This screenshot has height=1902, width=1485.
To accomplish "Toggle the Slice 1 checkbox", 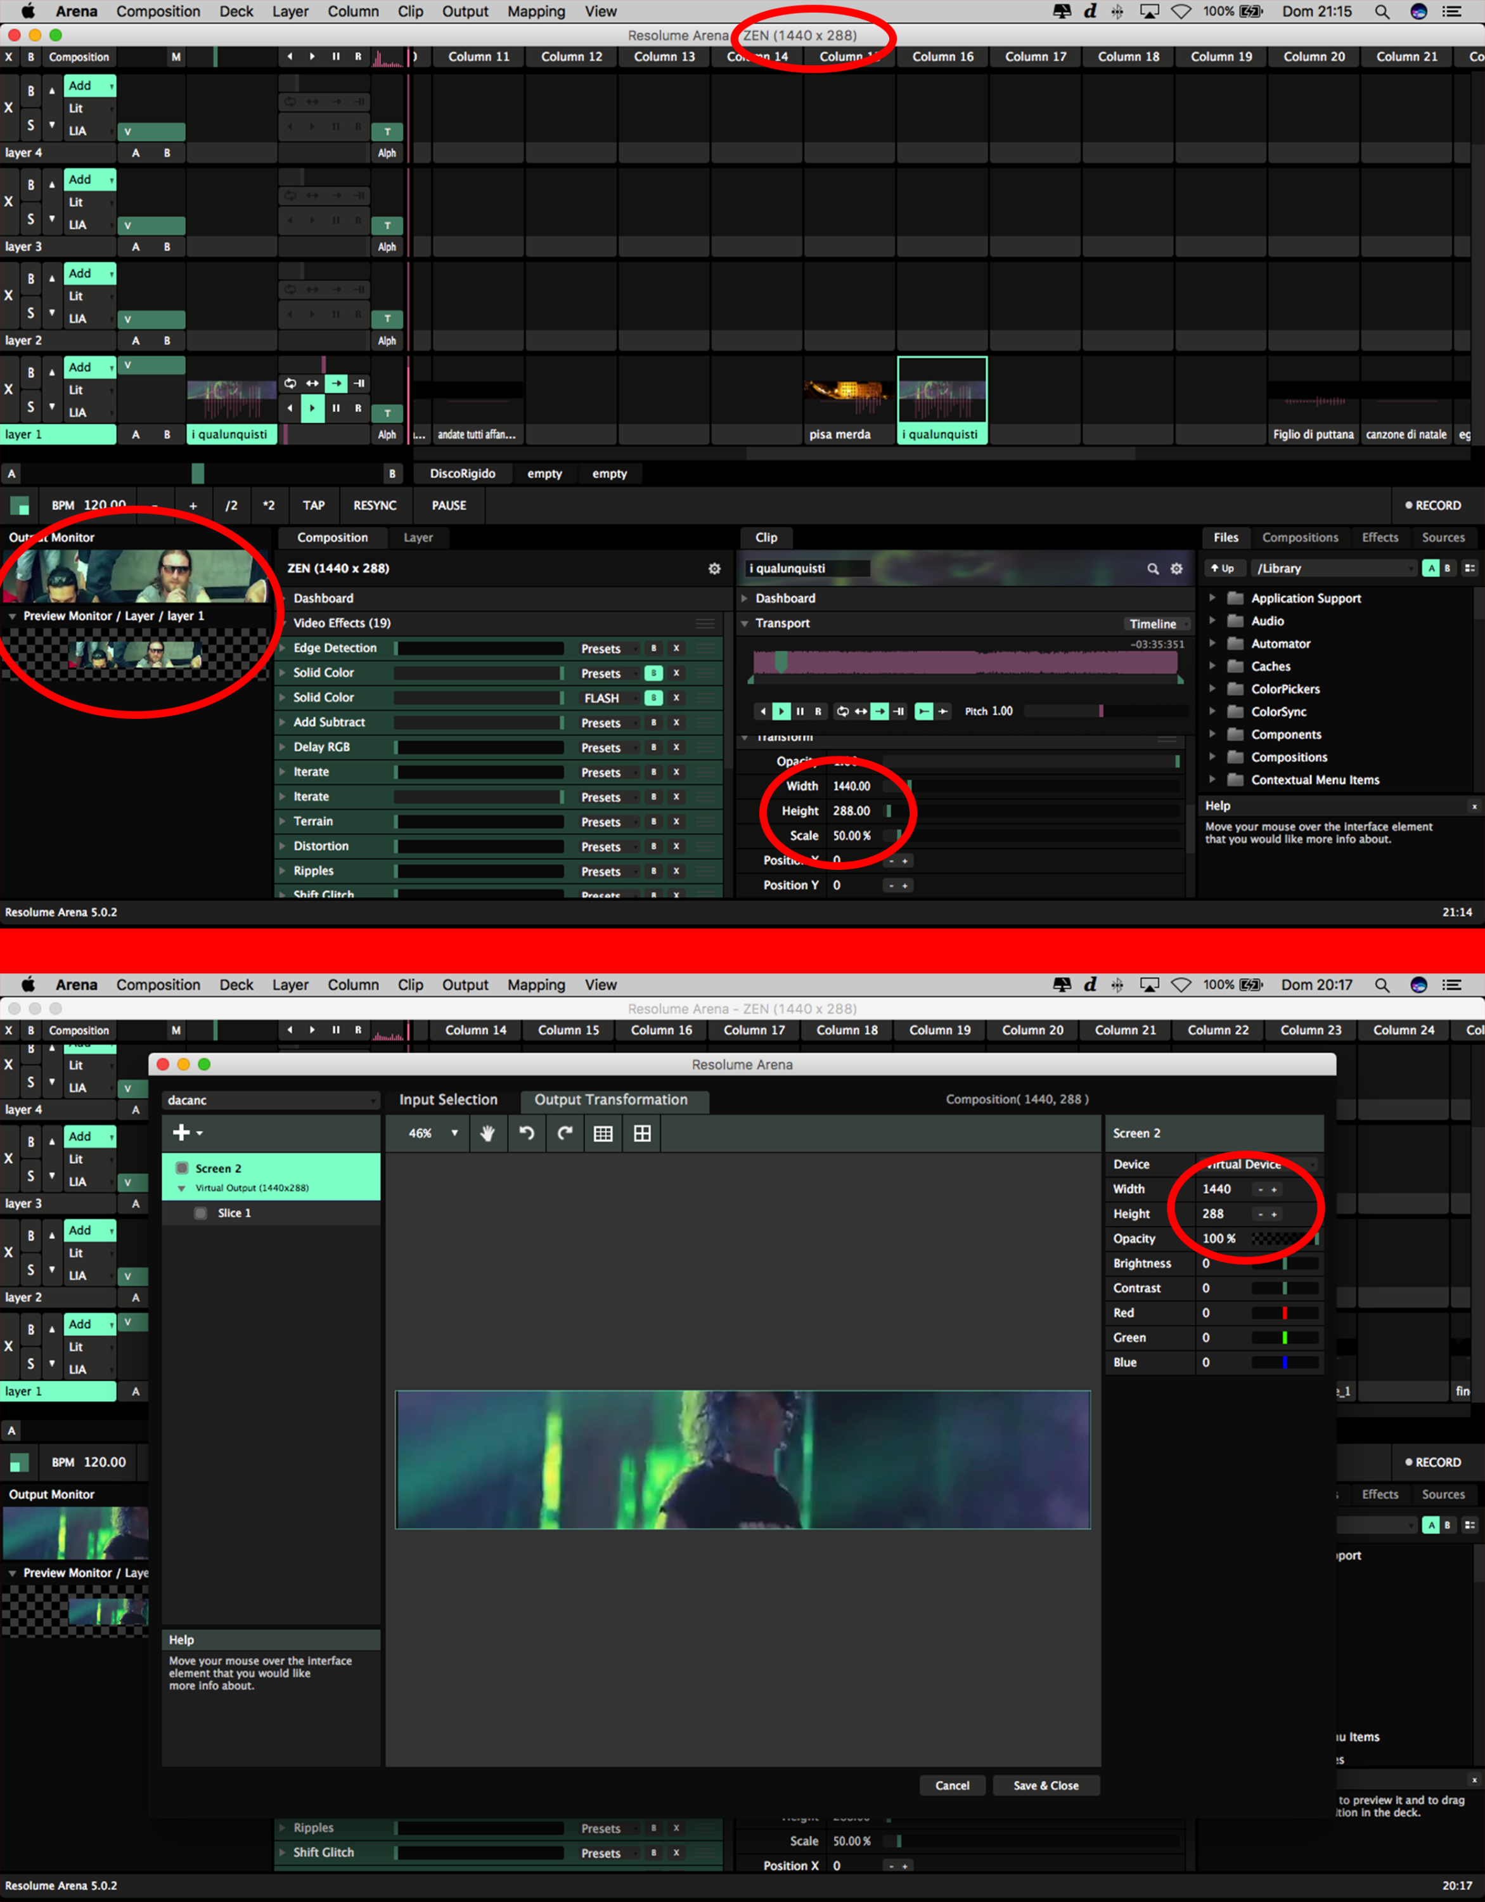I will tap(201, 1213).
